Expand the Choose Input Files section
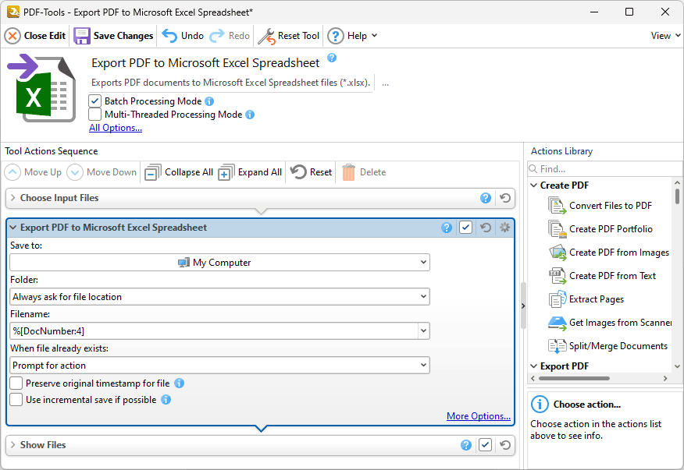 (x=13, y=198)
